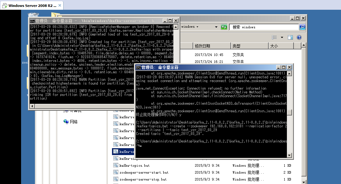341x184 pixels.
Task: Click the front command prompt's title bar icon
Action: [x=138, y=68]
